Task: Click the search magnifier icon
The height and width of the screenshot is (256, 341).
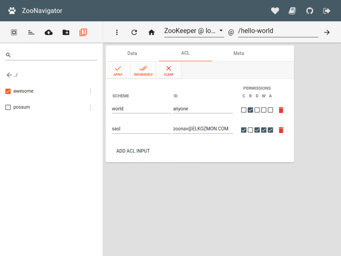Action: [8, 55]
